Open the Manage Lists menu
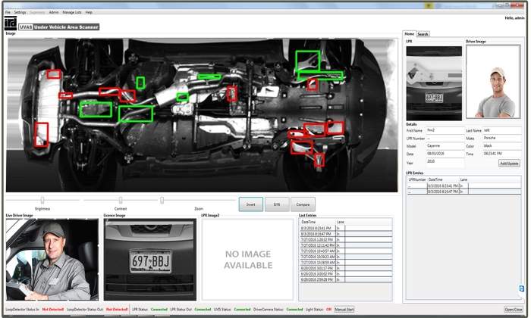The image size is (531, 318). tap(72, 13)
